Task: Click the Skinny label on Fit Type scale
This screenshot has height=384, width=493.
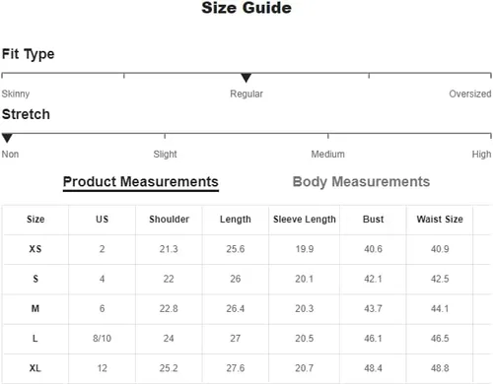Action: point(16,94)
